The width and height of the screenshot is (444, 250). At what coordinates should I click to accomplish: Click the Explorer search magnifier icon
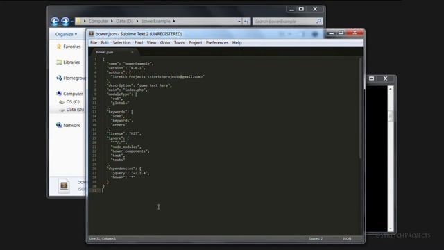[318, 21]
